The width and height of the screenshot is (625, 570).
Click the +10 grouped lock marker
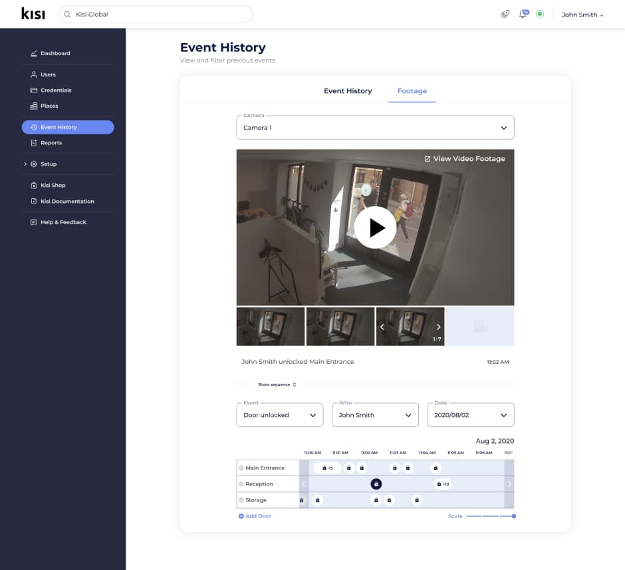coord(443,484)
